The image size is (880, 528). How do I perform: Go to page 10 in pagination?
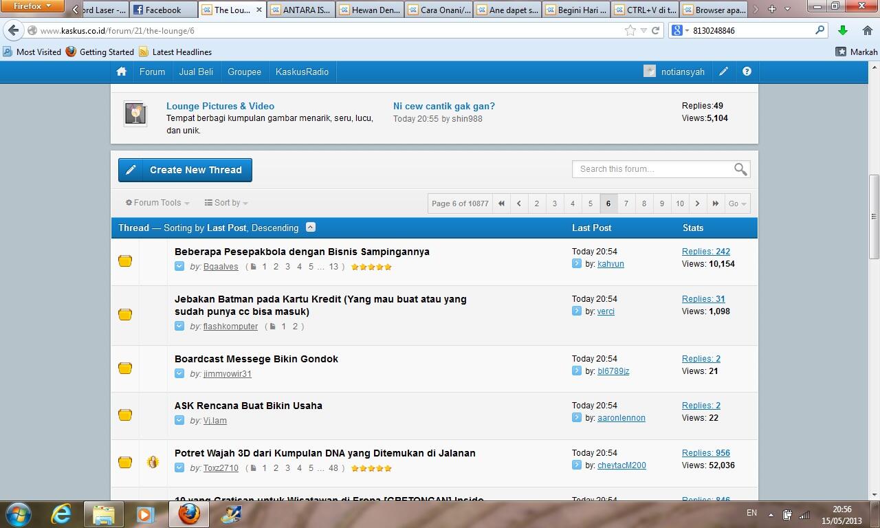click(679, 203)
